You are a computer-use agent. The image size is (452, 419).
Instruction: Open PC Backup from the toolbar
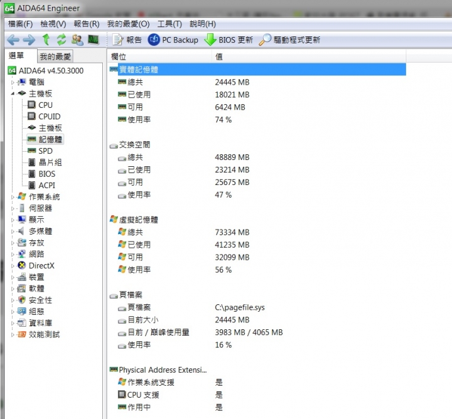click(x=173, y=40)
